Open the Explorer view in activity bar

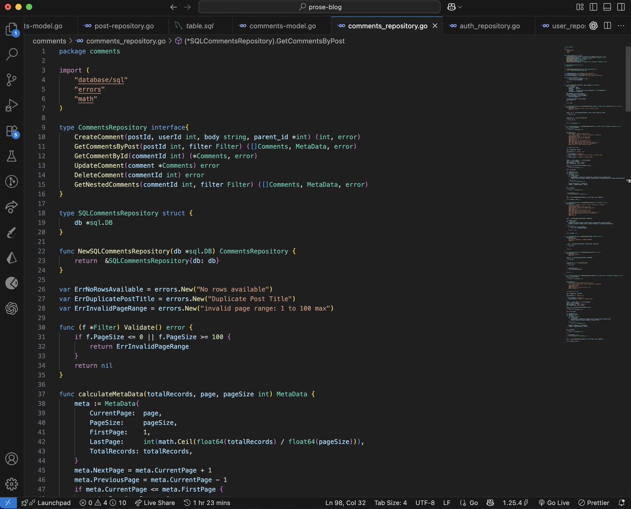(12, 29)
